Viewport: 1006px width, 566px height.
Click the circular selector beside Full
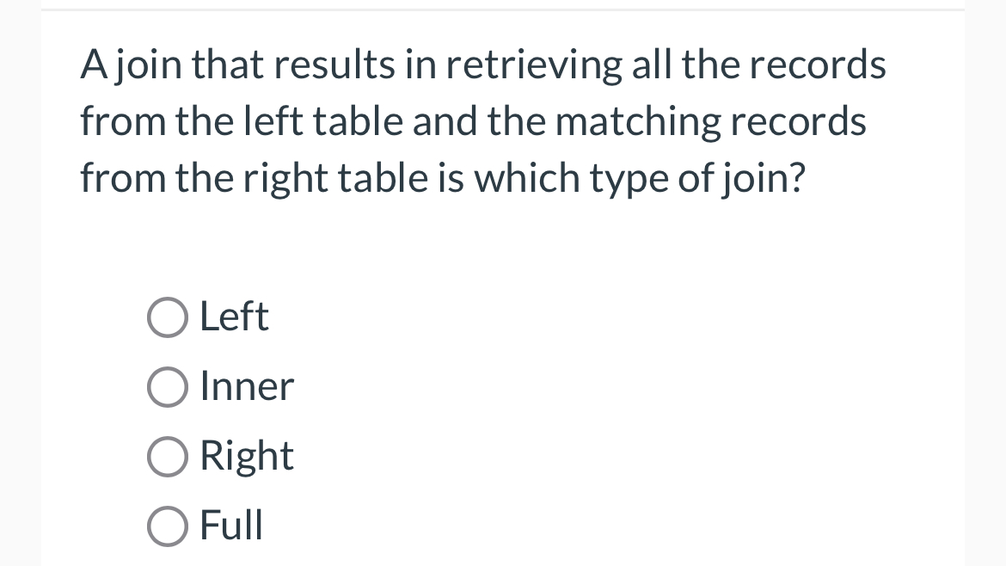click(x=168, y=526)
